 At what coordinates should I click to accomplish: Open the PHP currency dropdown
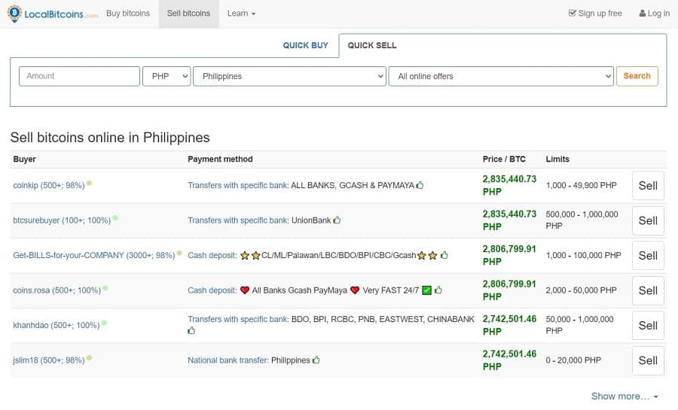166,76
